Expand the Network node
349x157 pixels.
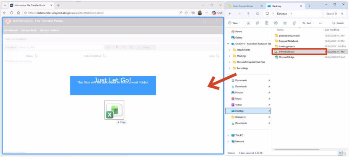pyautogui.click(x=228, y=142)
